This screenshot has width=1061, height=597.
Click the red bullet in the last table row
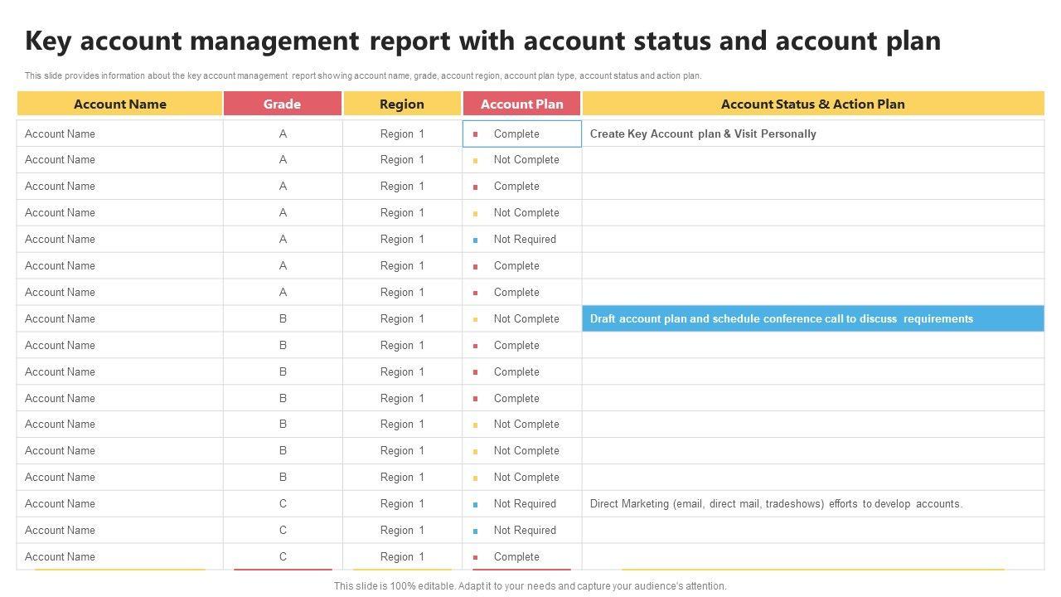[x=475, y=558]
